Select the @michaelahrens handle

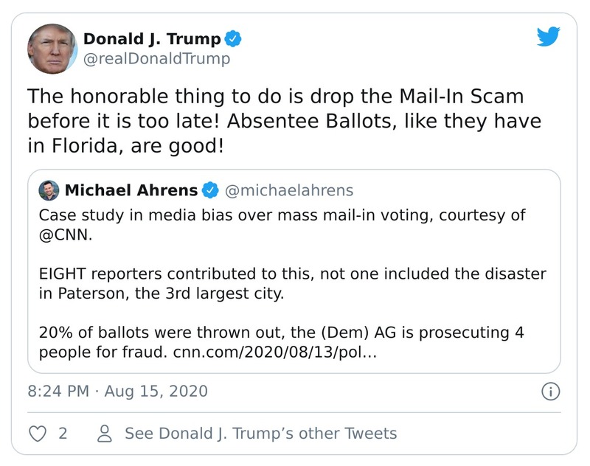[x=288, y=189]
